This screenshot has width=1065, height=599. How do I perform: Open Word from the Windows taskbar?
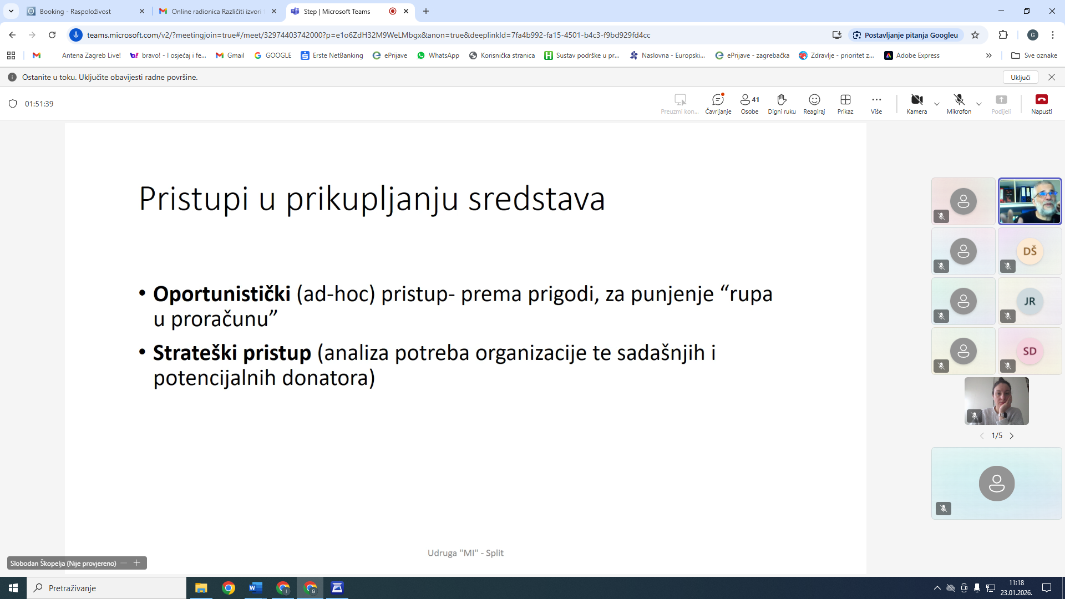coord(256,588)
